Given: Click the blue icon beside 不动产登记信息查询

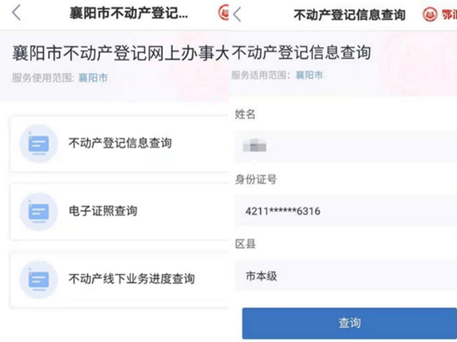Looking at the screenshot, I should pyautogui.click(x=38, y=144).
